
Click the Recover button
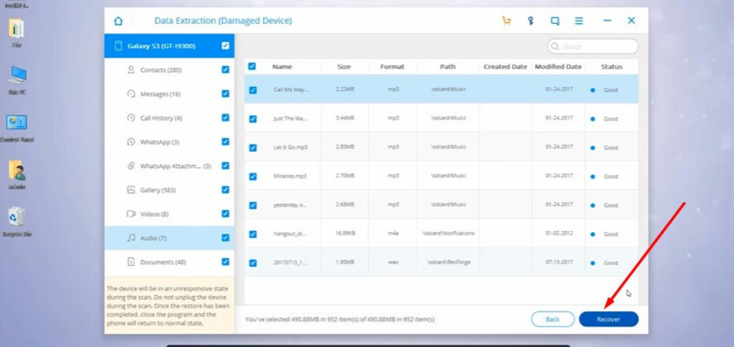[609, 319]
